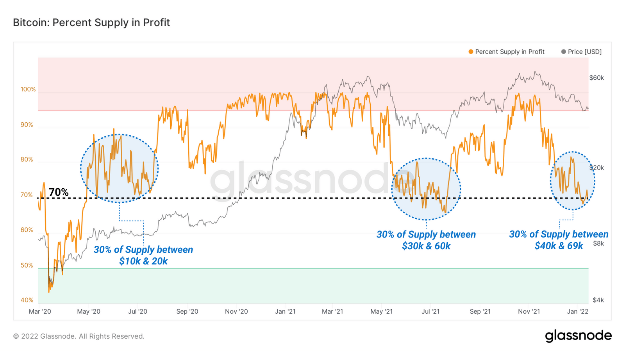Click the chart title Bitcoin: Percent Supply in Profit
Viewport: 625px width, 352px height.
(91, 22)
